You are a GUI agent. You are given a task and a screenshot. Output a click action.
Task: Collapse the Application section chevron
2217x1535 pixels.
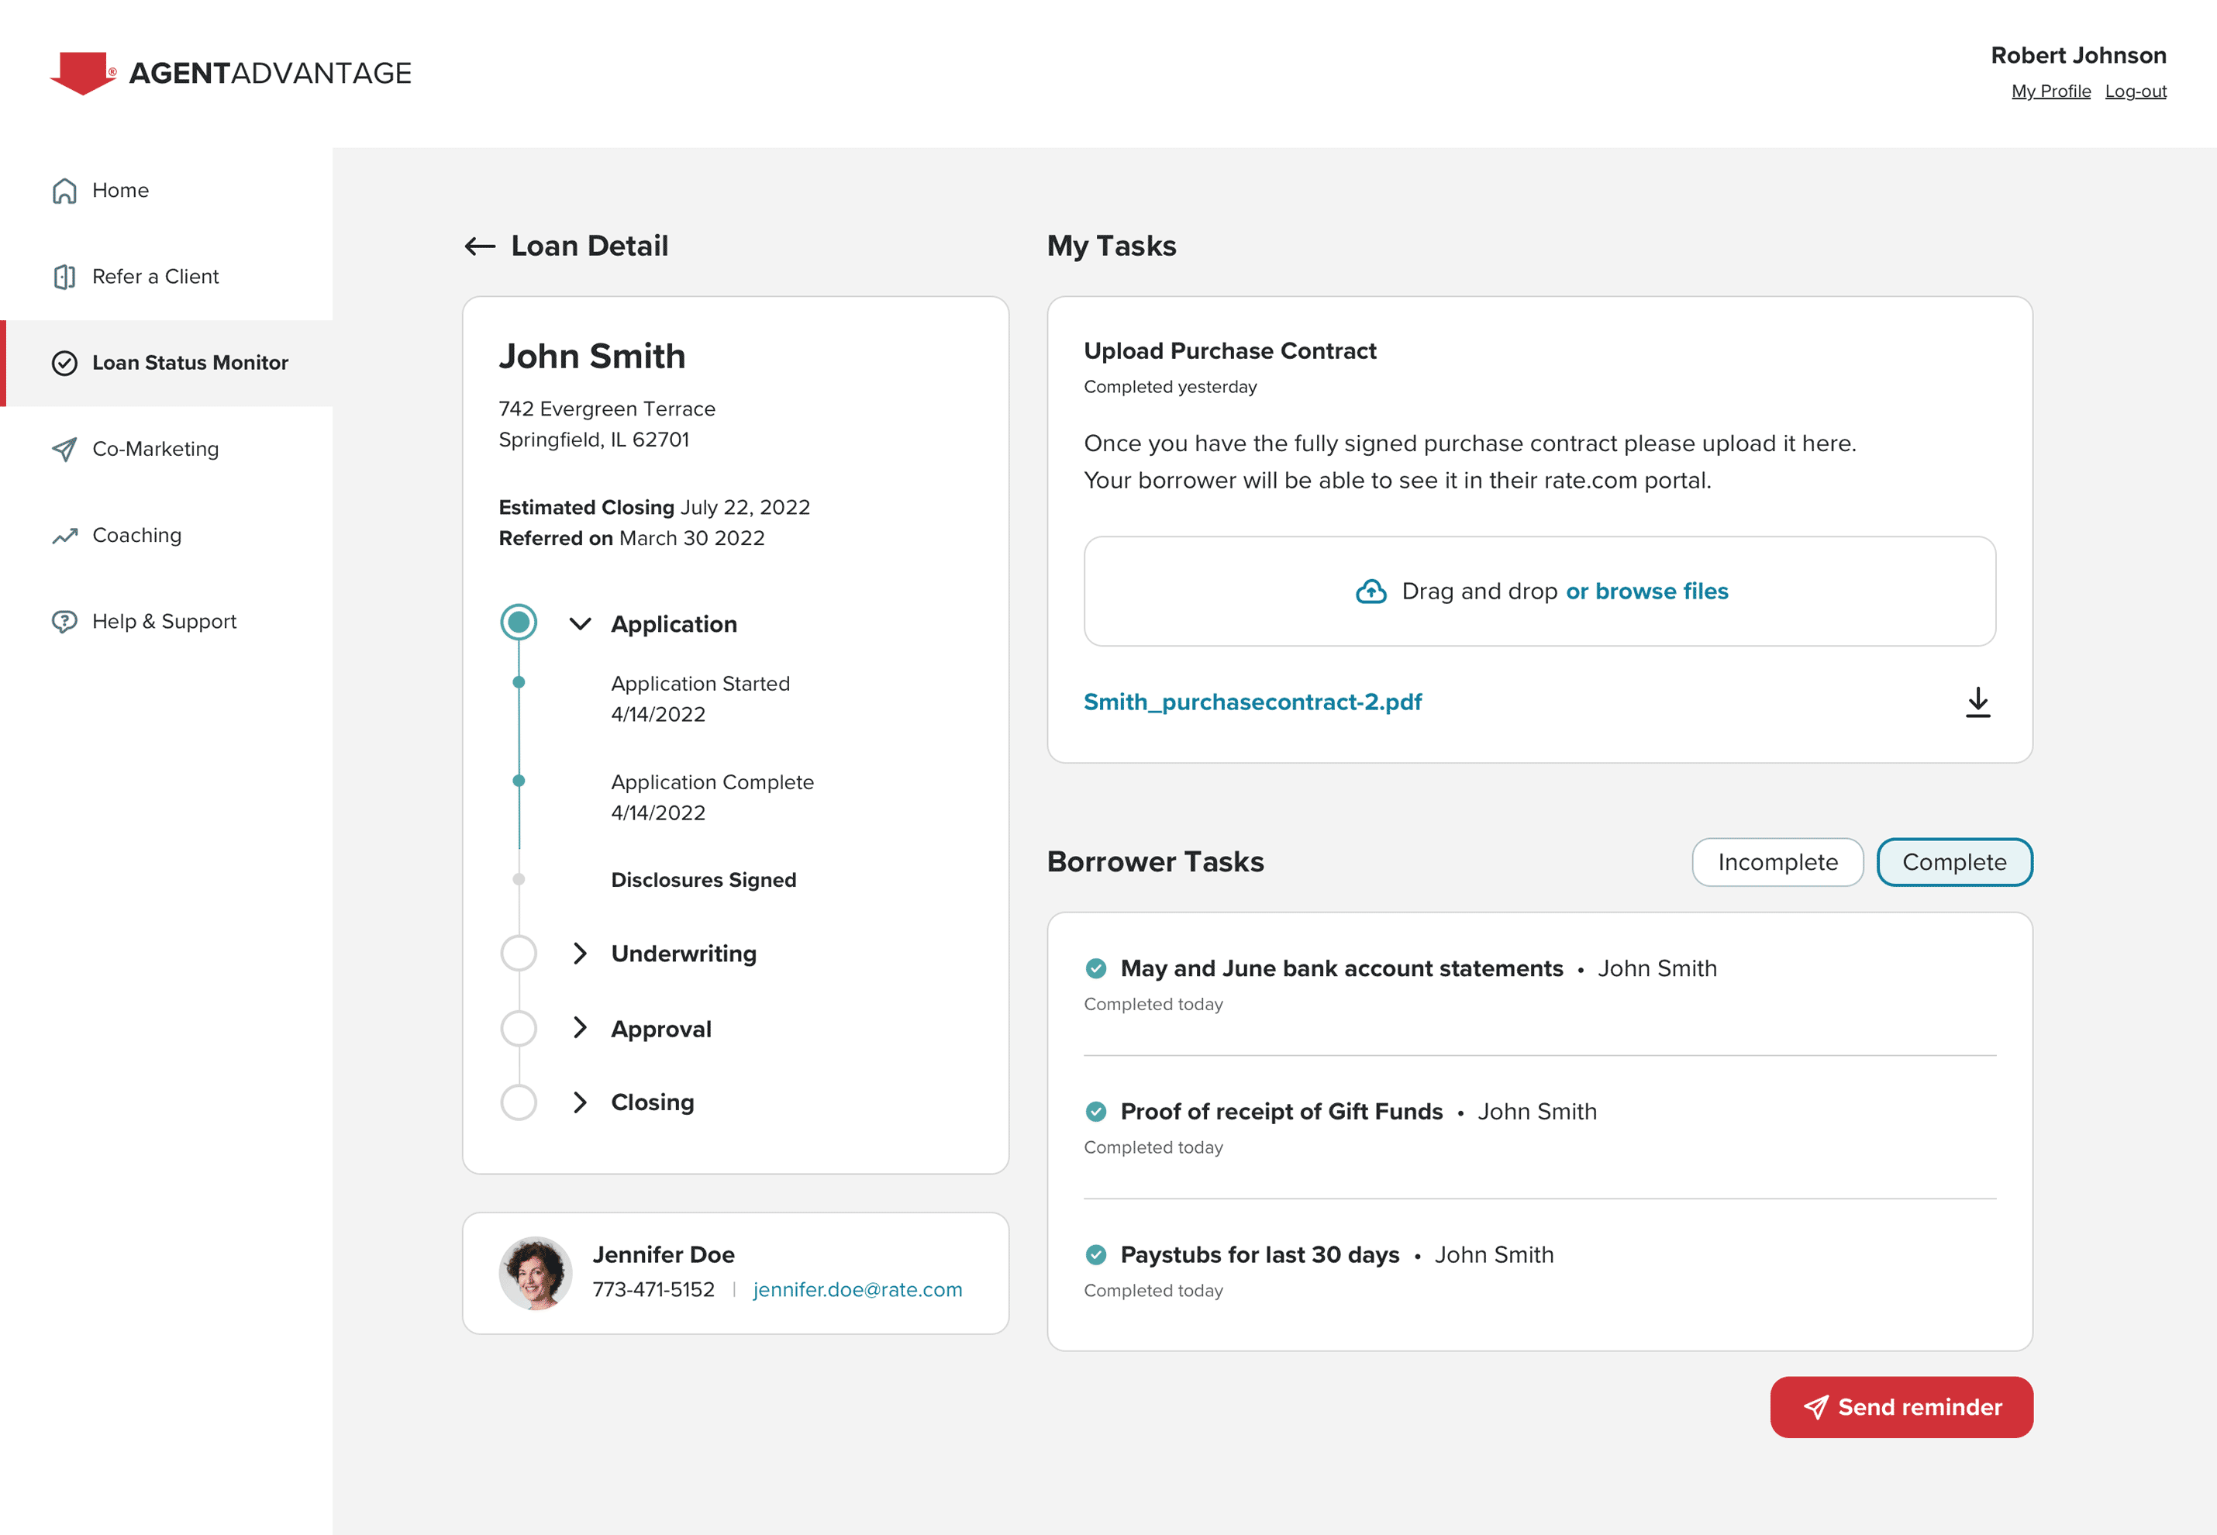click(x=580, y=624)
